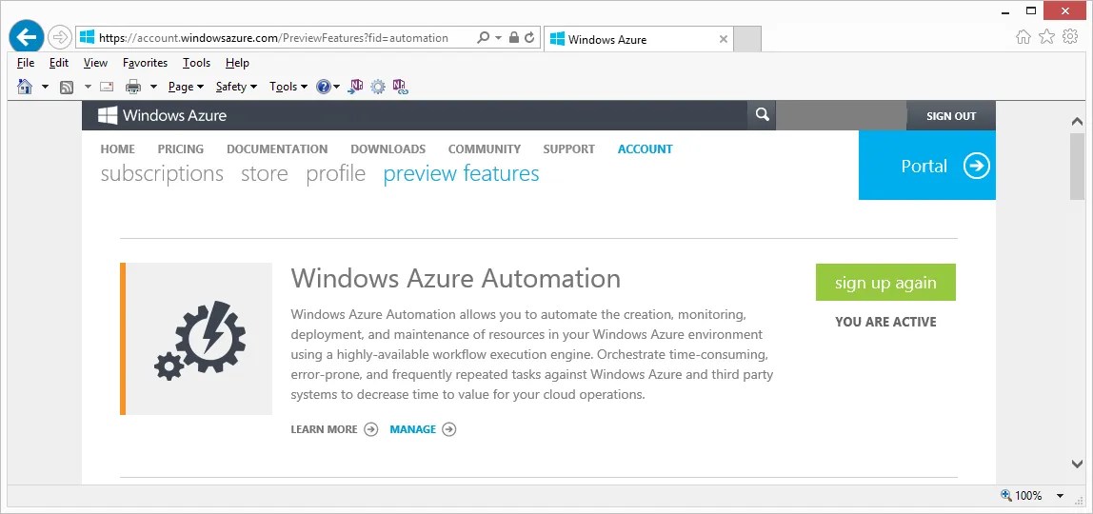
Task: Open Favorites with the star icon
Action: point(1046,37)
